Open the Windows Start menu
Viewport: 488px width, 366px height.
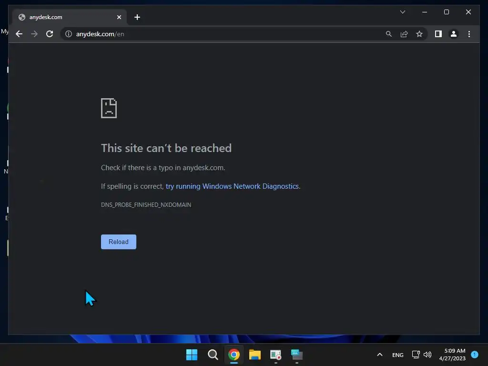click(x=192, y=355)
